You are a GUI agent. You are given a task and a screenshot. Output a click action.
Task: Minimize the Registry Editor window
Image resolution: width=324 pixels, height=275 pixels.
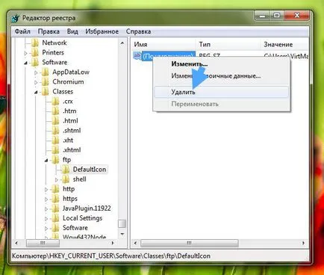tap(262, 16)
